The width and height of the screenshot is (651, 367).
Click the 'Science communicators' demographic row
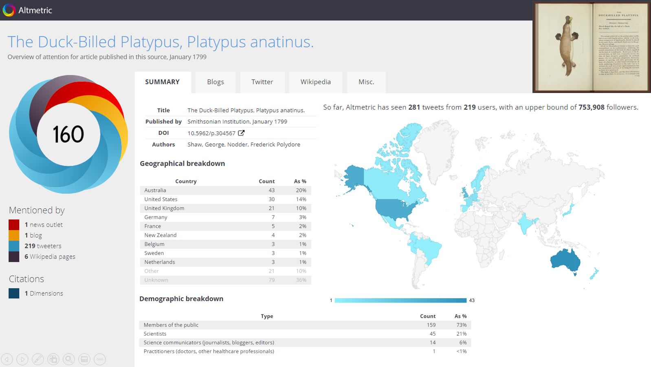tap(305, 343)
